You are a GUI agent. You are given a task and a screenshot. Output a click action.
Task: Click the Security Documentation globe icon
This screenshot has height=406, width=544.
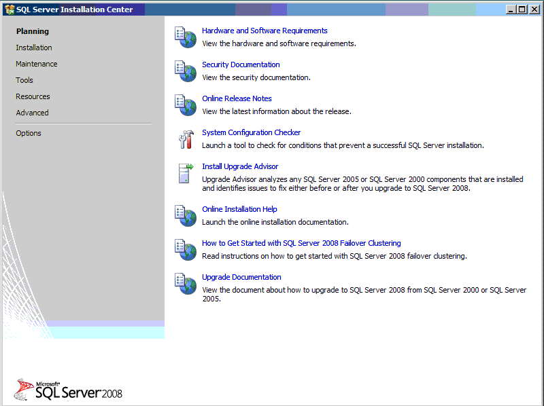(185, 71)
